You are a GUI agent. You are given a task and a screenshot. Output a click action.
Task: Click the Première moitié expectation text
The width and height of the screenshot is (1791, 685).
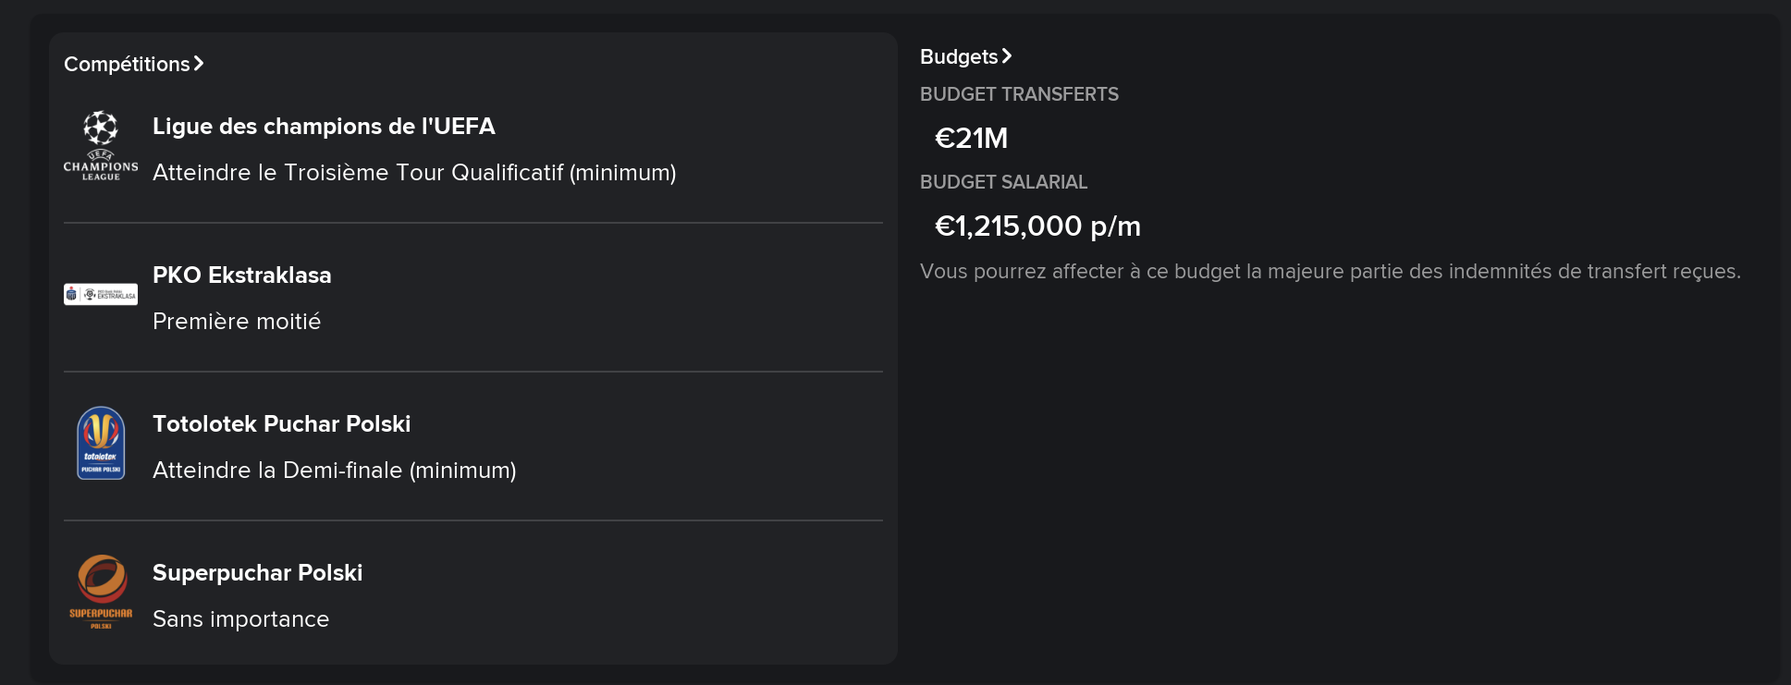237,322
